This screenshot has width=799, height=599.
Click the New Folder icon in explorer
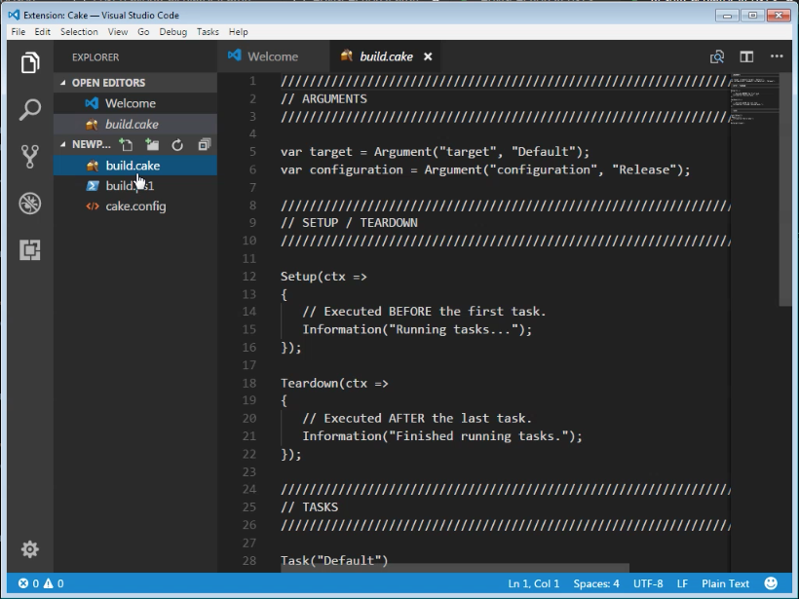(x=152, y=145)
